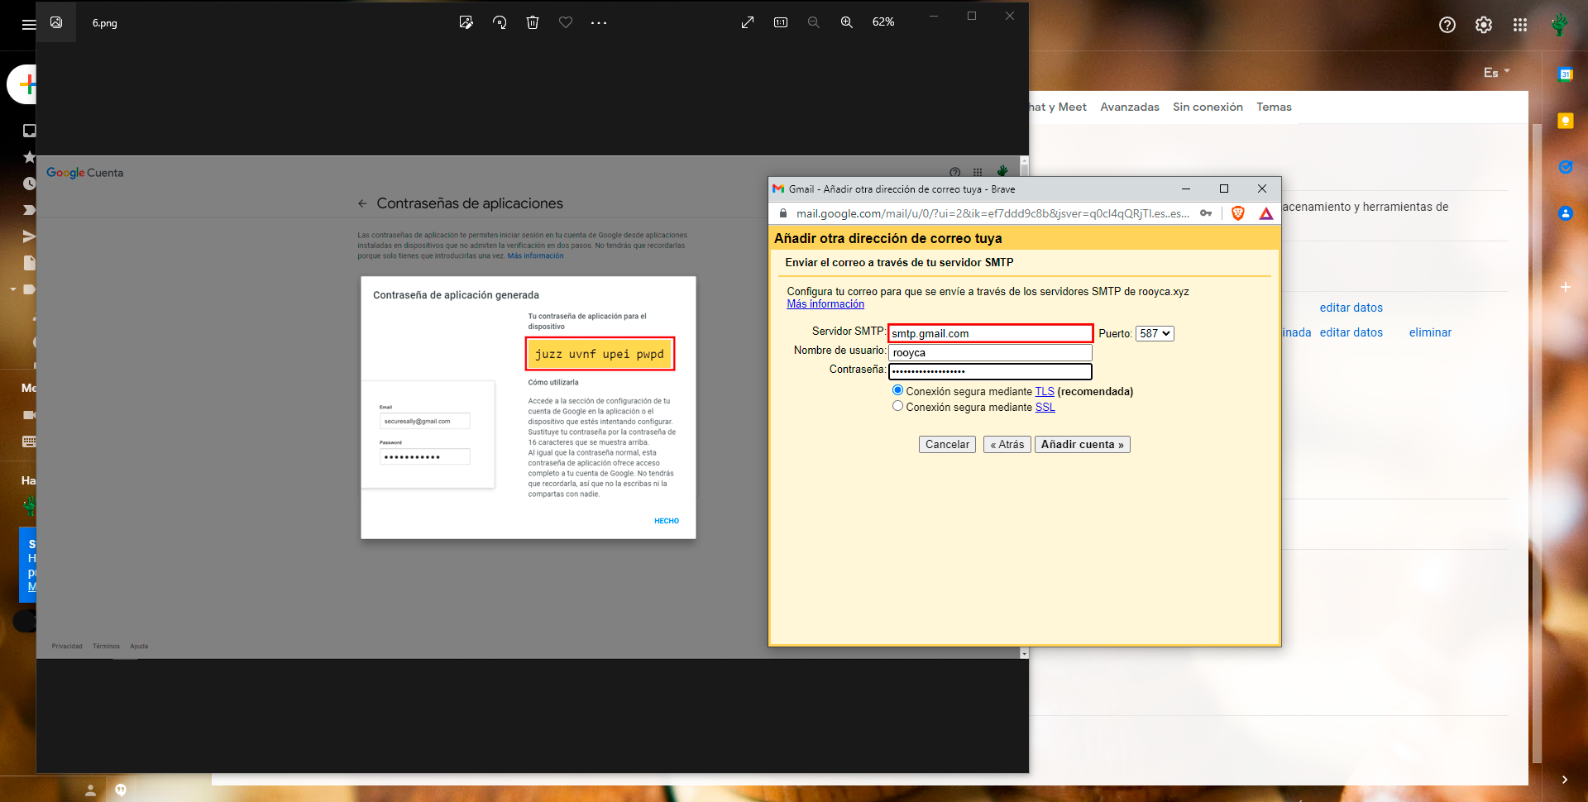
Task: Click the Gmail compose plus button
Action: [26, 84]
